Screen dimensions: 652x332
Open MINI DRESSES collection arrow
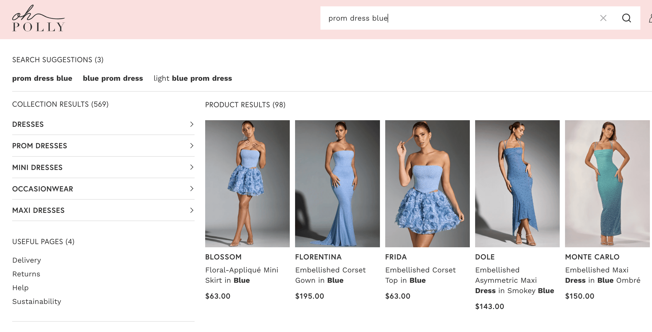coord(192,167)
